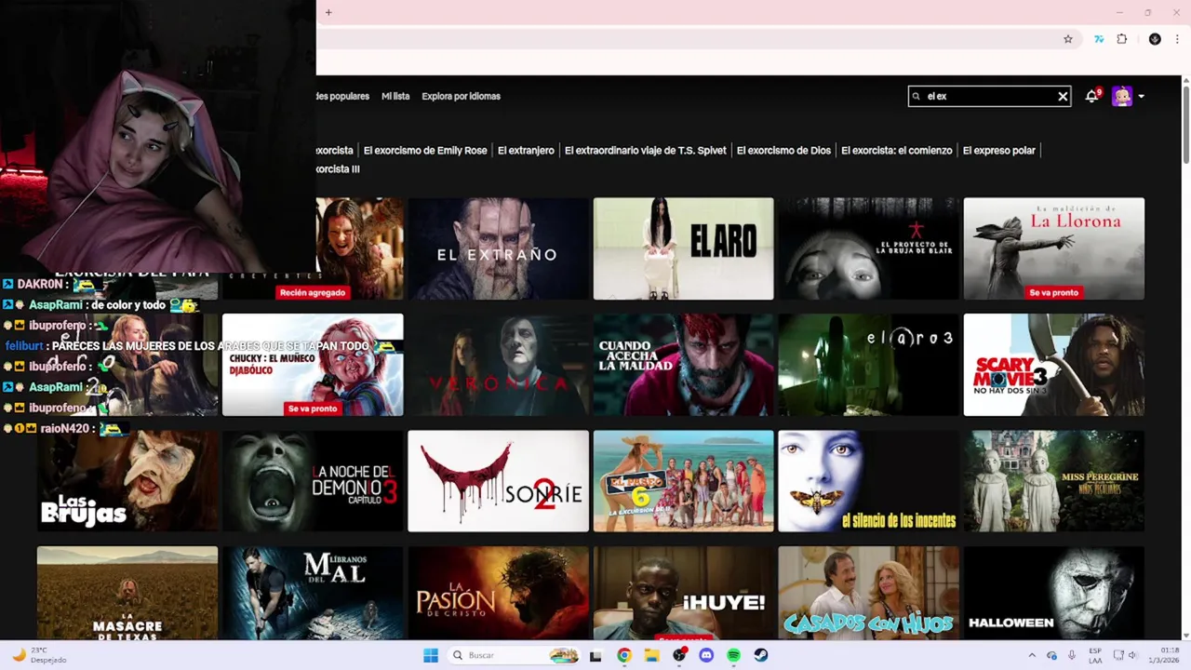
Task: Open Explora por idiomas
Action: click(461, 96)
